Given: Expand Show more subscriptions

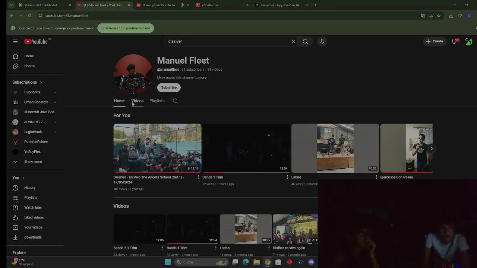Looking at the screenshot, I should [33, 162].
